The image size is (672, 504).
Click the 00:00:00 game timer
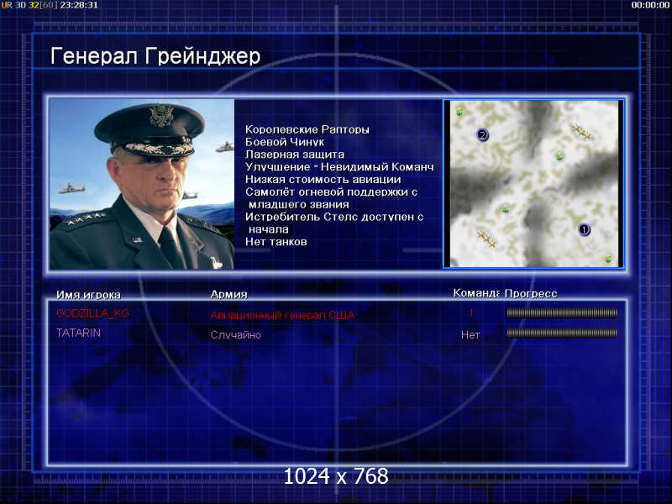[650, 5]
